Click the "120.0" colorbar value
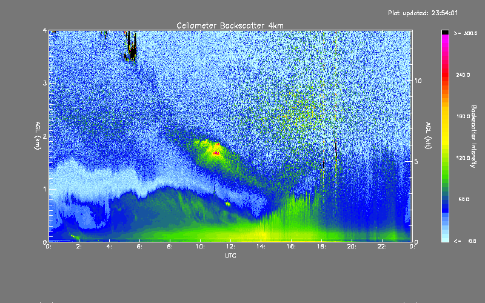The image size is (485, 303). 463,158
